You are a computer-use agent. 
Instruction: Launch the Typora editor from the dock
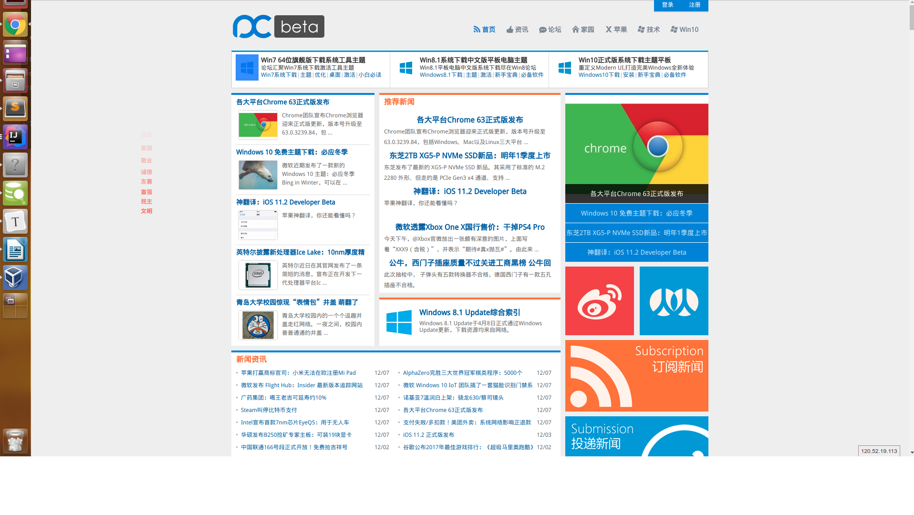pos(15,221)
